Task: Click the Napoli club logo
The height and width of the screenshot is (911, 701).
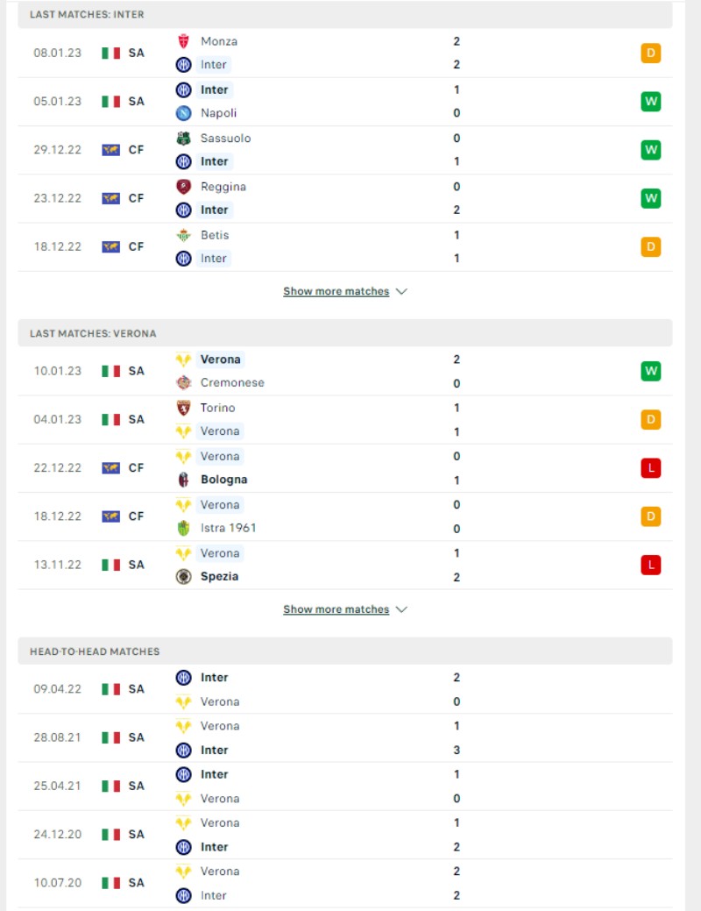Action: [x=183, y=113]
